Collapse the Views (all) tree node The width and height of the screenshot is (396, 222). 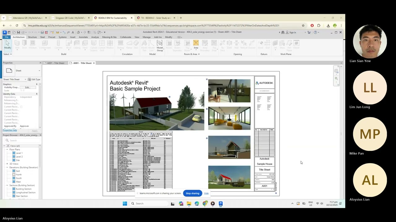click(5, 146)
